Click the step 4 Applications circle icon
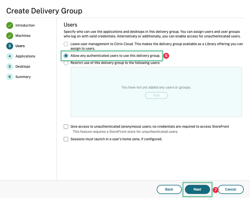This screenshot has width=250, height=198. [x=10, y=56]
